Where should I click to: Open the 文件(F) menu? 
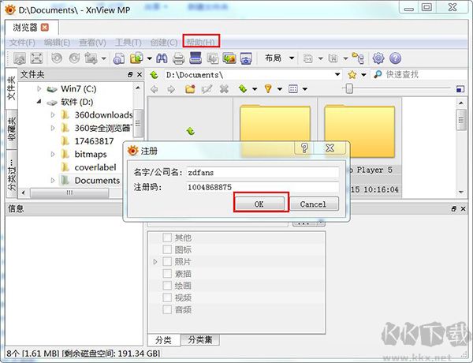click(22, 43)
